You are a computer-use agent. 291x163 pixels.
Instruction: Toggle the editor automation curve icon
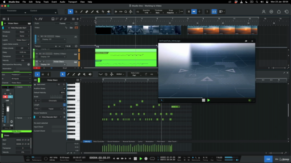click(100, 74)
